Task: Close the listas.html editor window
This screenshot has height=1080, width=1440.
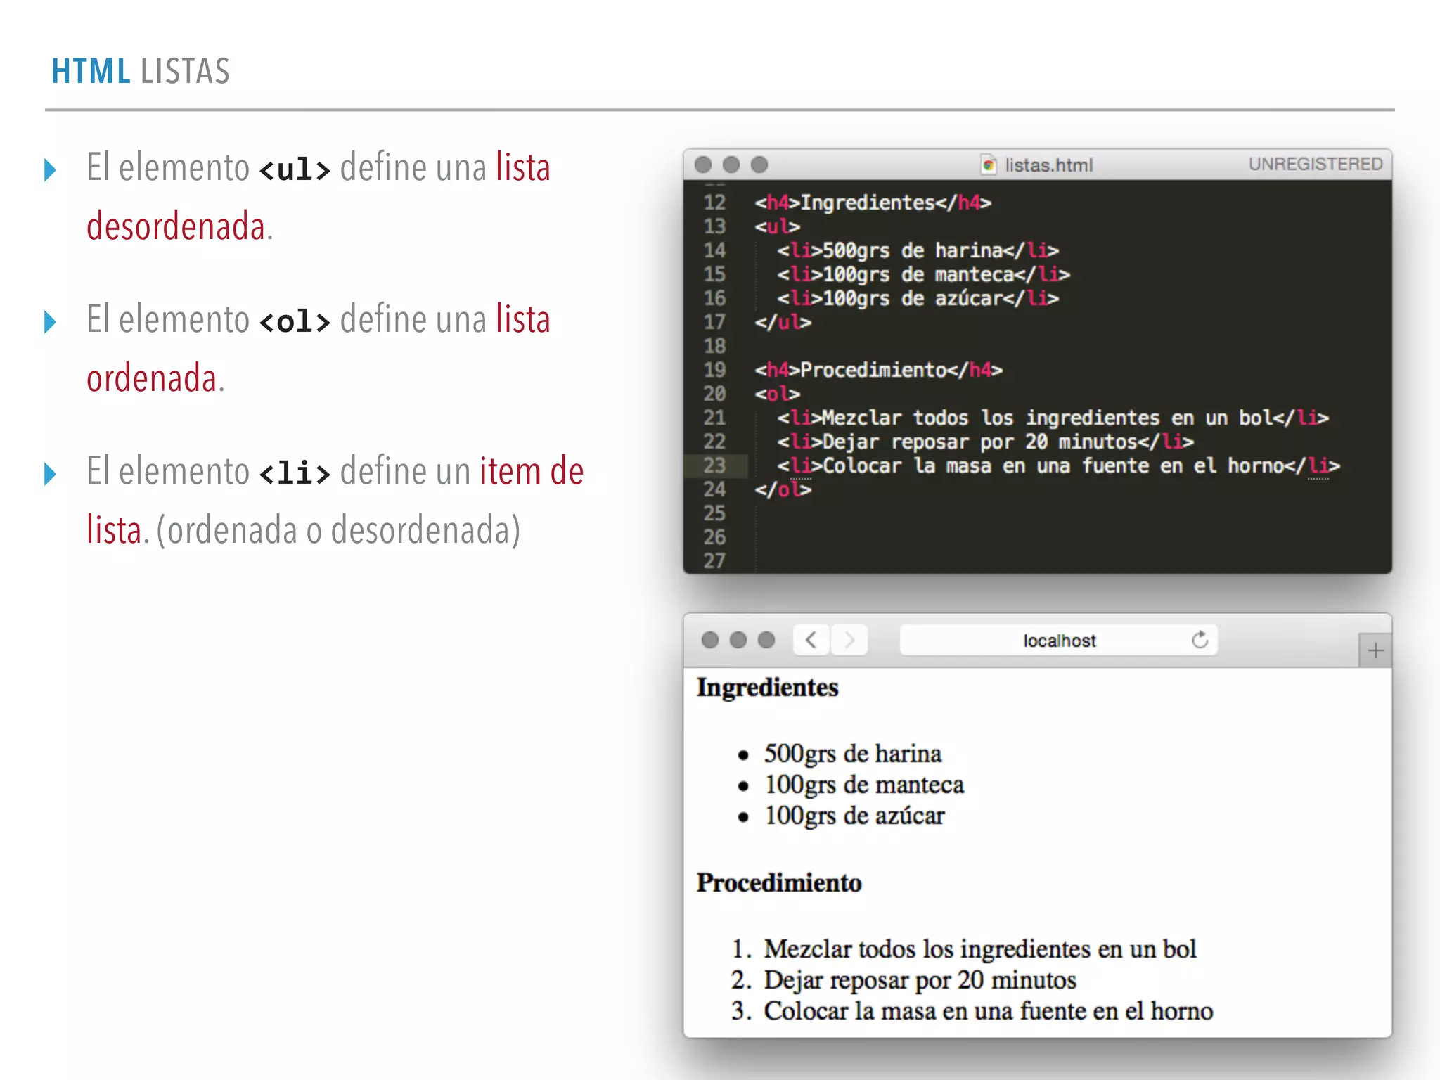Action: [703, 165]
